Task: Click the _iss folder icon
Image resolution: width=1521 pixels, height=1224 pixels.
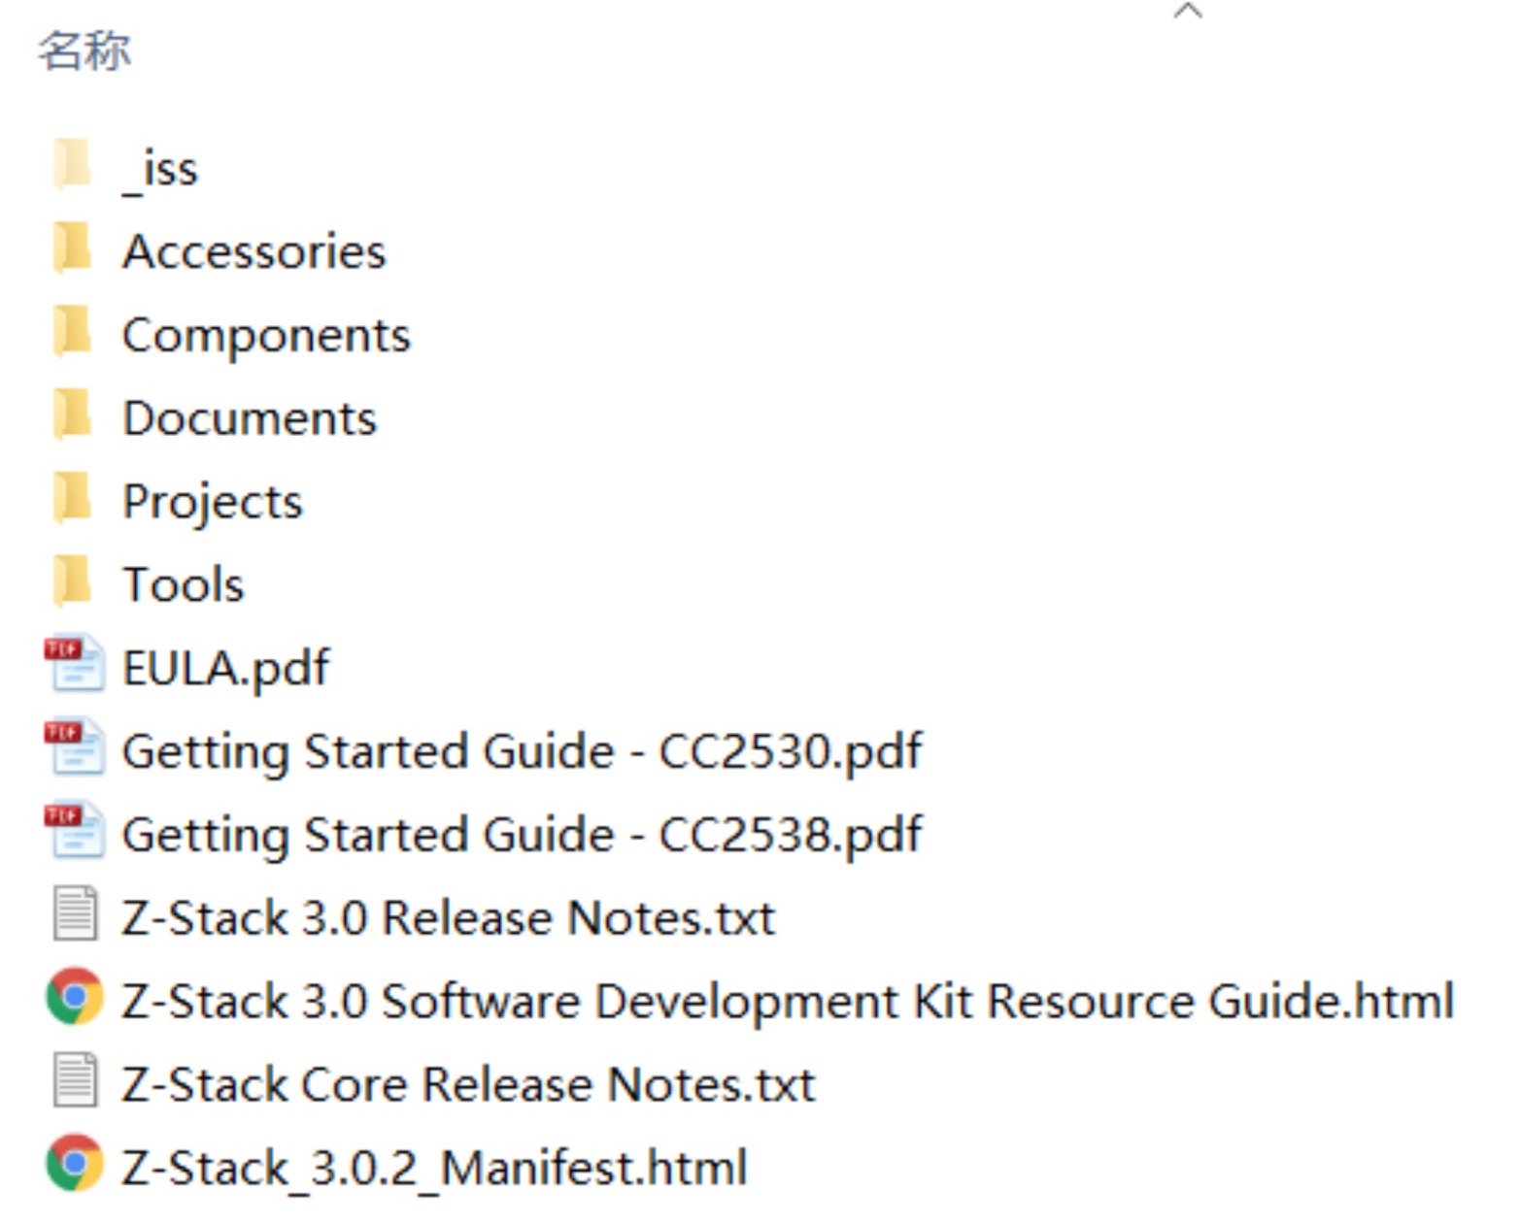Action: (x=73, y=165)
